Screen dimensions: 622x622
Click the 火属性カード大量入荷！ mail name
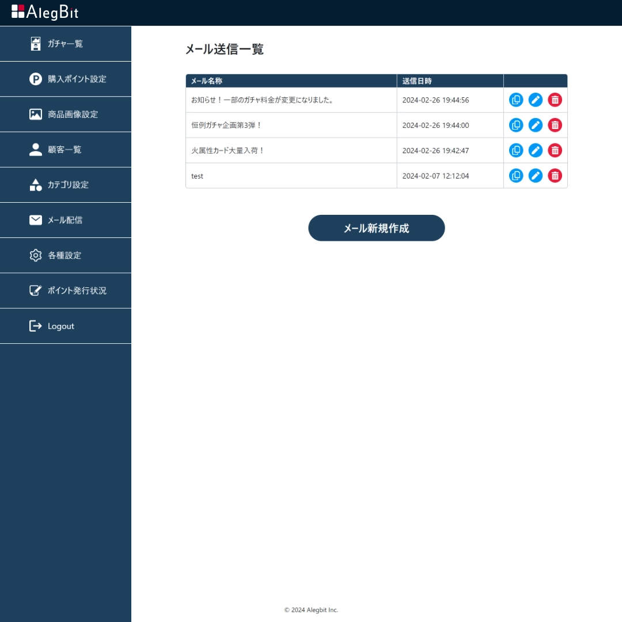point(227,151)
